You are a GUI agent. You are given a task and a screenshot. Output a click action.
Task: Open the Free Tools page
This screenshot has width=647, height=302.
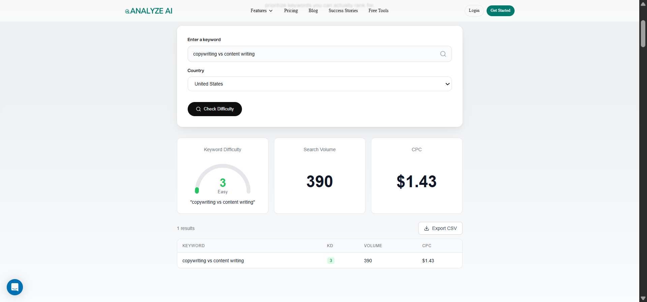pyautogui.click(x=378, y=11)
